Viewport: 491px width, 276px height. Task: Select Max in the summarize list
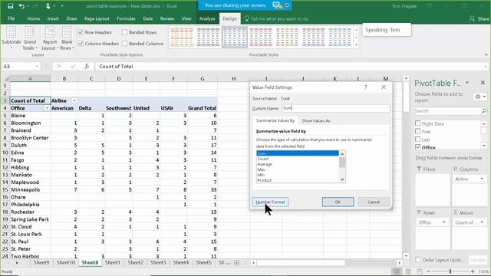click(x=297, y=169)
